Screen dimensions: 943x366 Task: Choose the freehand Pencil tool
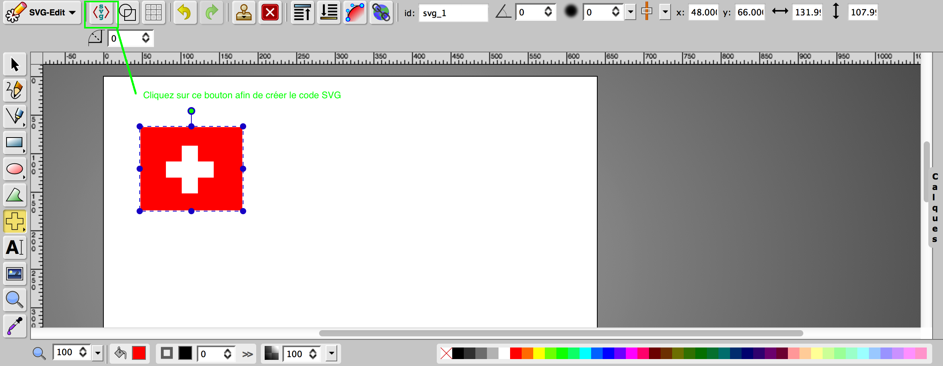point(15,90)
